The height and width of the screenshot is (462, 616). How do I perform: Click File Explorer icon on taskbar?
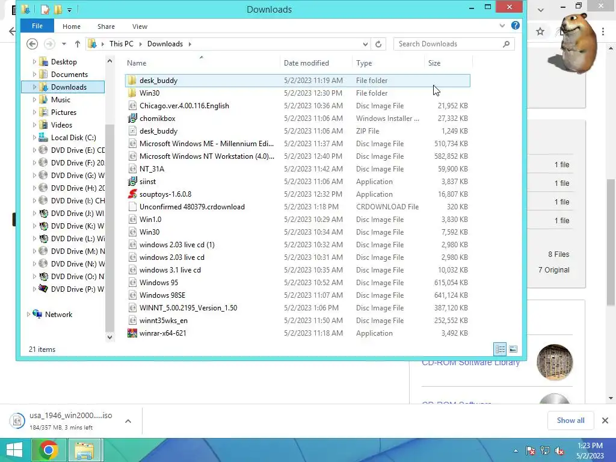(84, 450)
